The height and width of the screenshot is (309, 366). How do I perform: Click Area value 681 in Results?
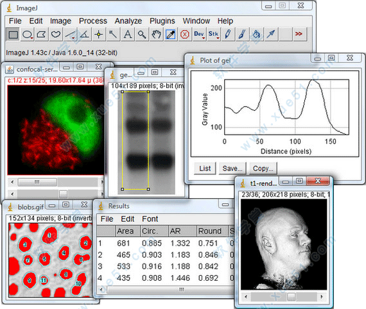pos(123,243)
